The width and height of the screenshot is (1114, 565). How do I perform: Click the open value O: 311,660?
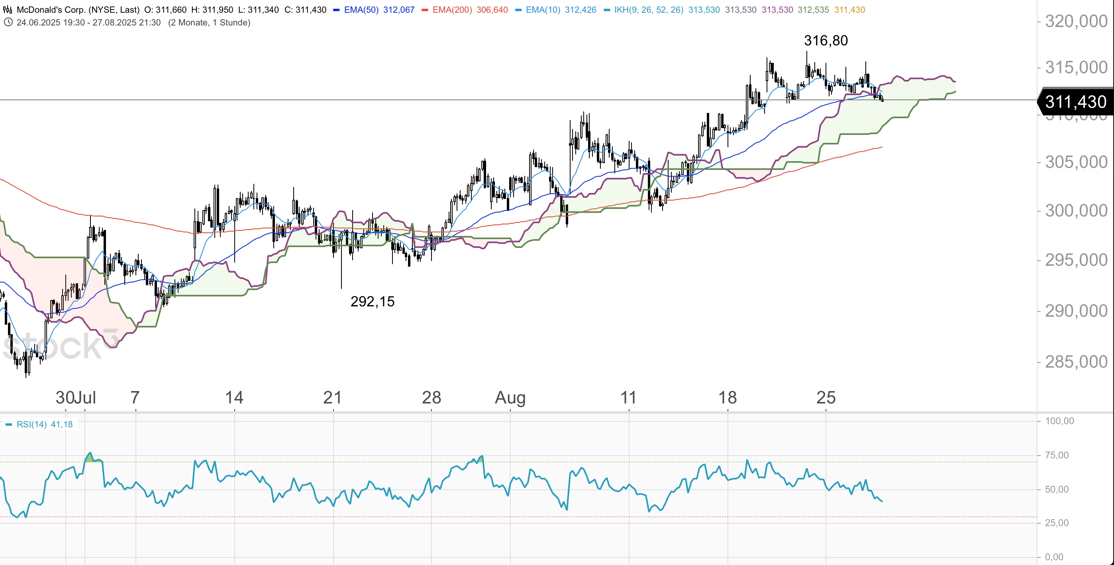pos(165,10)
